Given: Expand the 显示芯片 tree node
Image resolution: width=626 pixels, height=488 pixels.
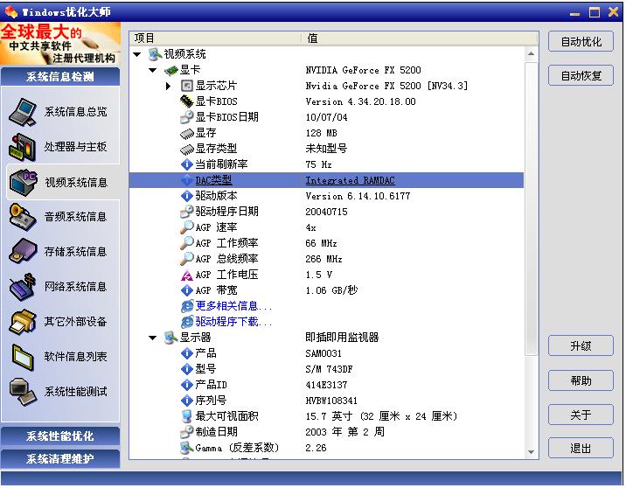Looking at the screenshot, I should tap(168, 86).
